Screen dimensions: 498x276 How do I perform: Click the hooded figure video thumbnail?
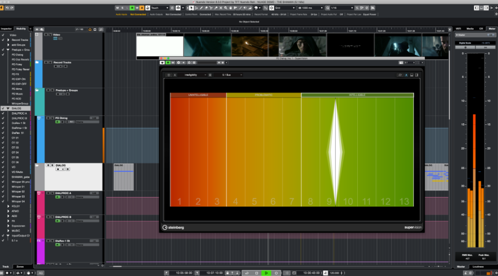(x=302, y=45)
